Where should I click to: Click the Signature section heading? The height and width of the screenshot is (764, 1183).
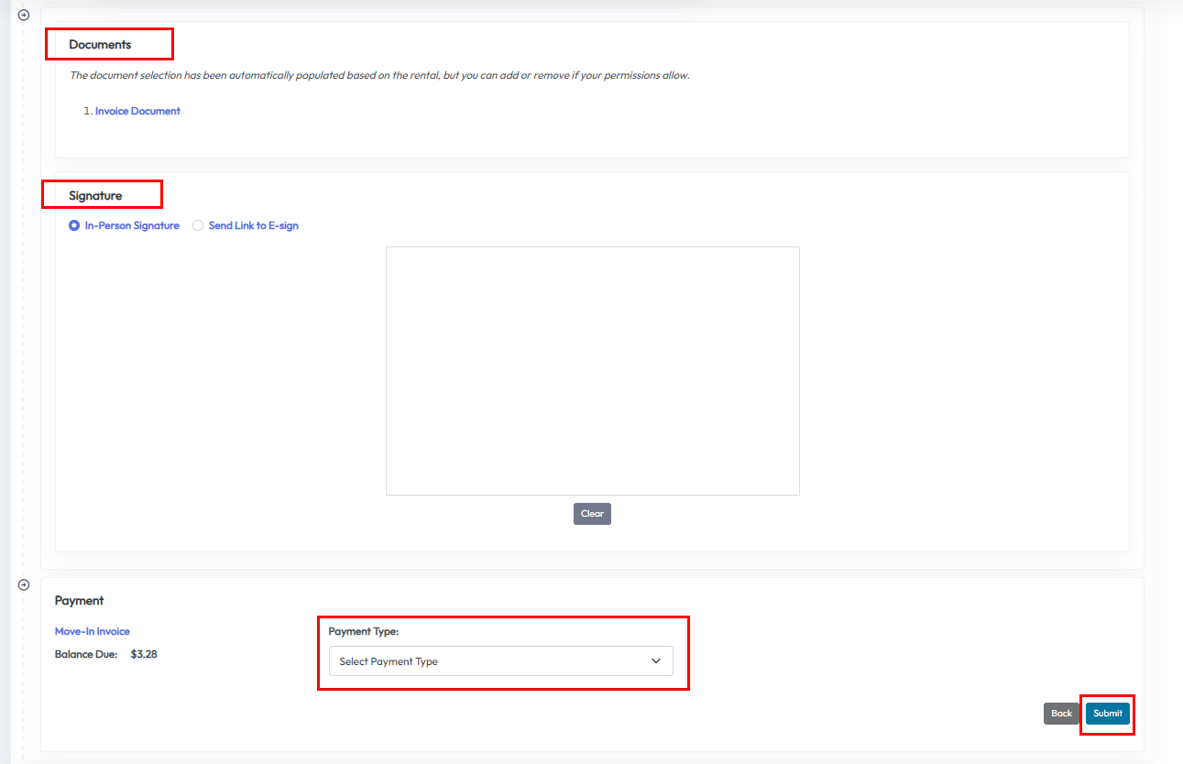(95, 195)
